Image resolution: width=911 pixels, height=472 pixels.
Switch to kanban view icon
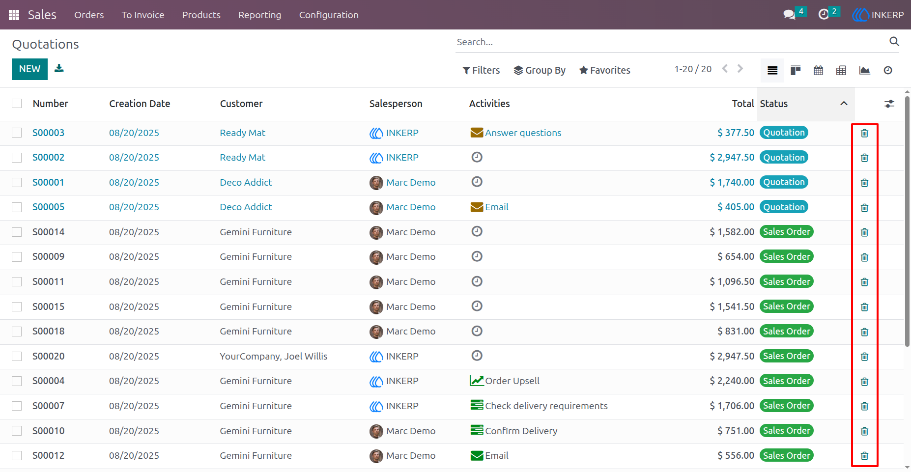point(796,70)
